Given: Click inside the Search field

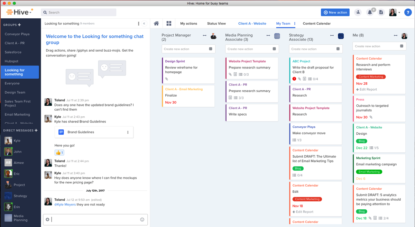Looking at the screenshot, I should [x=78, y=12].
